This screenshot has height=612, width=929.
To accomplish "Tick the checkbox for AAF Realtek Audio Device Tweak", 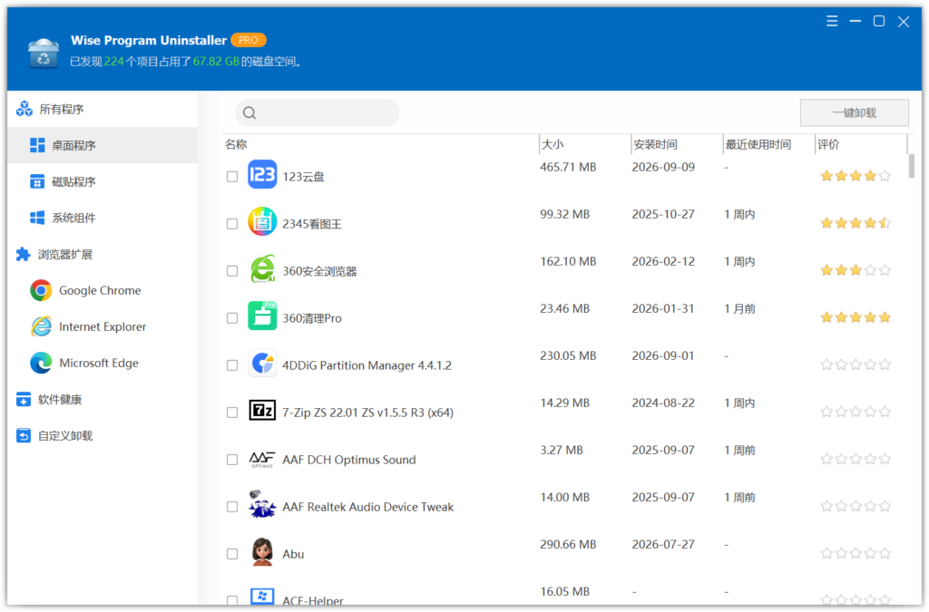I will [x=232, y=507].
